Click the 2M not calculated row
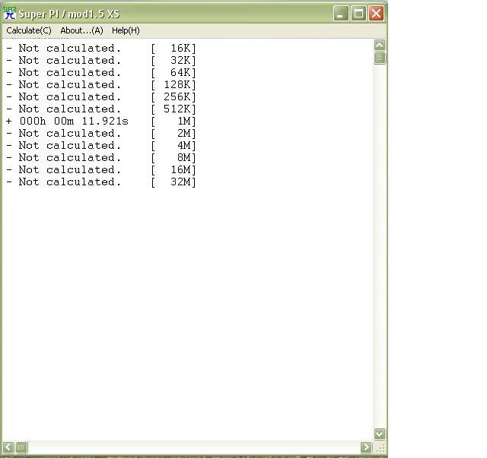Viewport: 487px width, 458px height. (x=101, y=134)
